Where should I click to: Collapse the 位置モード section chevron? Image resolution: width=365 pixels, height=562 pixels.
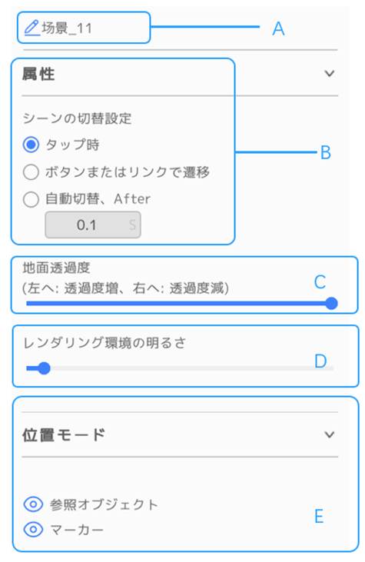click(x=329, y=434)
